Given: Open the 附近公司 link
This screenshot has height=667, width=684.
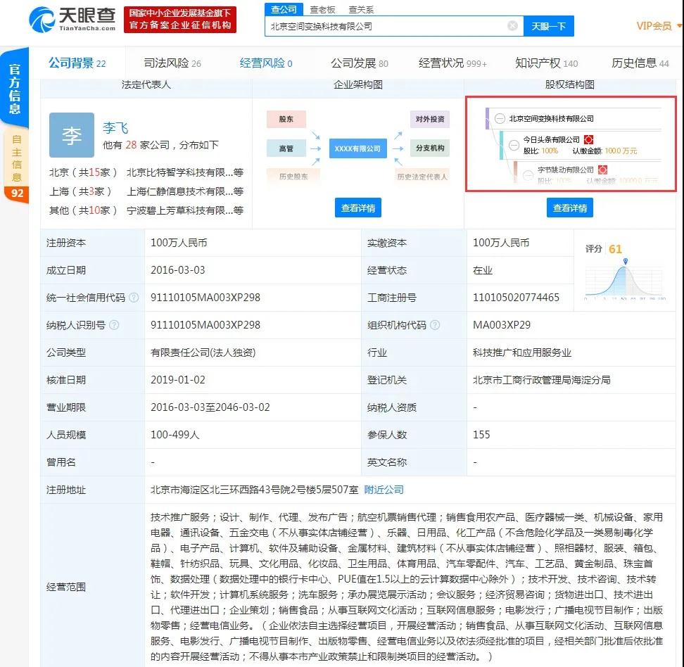Looking at the screenshot, I should (x=384, y=490).
